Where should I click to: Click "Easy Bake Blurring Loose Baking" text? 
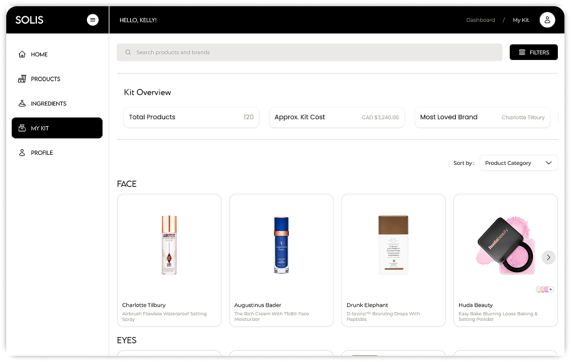[498, 316]
